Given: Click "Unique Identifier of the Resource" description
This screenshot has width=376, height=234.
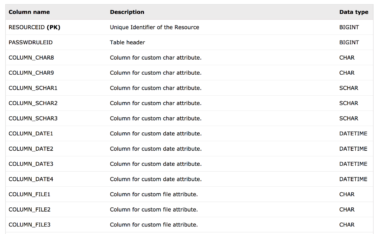Looking at the screenshot, I should [x=155, y=27].
